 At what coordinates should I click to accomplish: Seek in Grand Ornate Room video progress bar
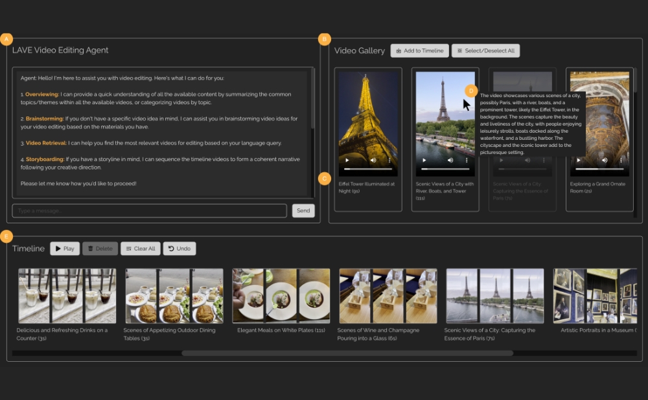pos(599,169)
